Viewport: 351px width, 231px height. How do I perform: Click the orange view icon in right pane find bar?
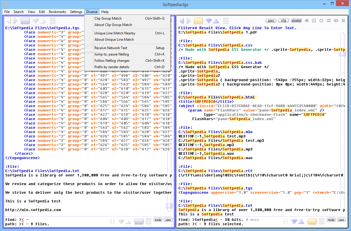point(312,221)
